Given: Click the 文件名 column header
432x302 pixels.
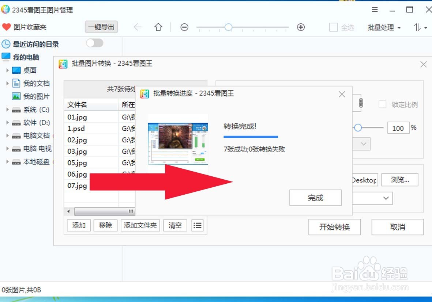Looking at the screenshot, I should pyautogui.click(x=91, y=105).
